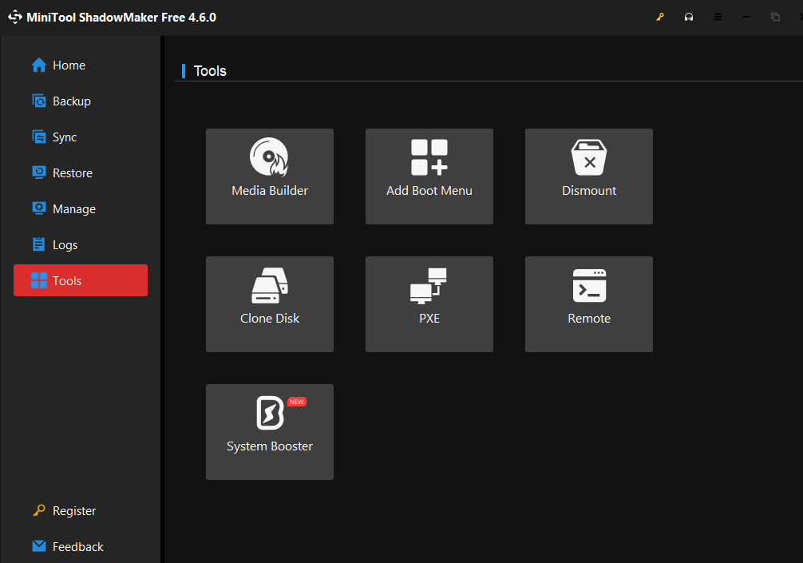Go to Home in sidebar
The height and width of the screenshot is (563, 803).
coord(81,65)
